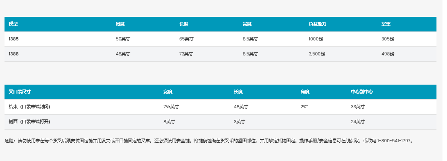The image size is (447, 161).
Task: Click the 305磅 empty weight cell
Action: coord(388,39)
